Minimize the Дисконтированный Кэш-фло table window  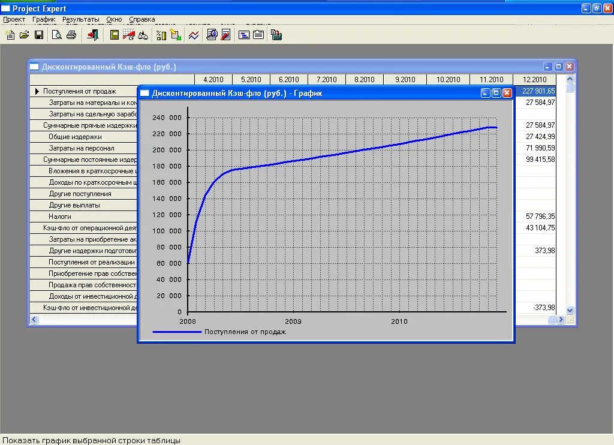coord(548,67)
